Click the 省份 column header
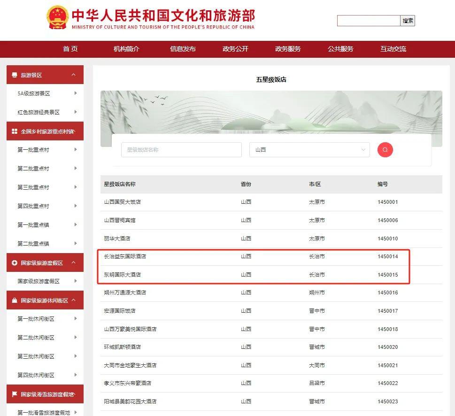The height and width of the screenshot is (416, 455). pyautogui.click(x=246, y=184)
